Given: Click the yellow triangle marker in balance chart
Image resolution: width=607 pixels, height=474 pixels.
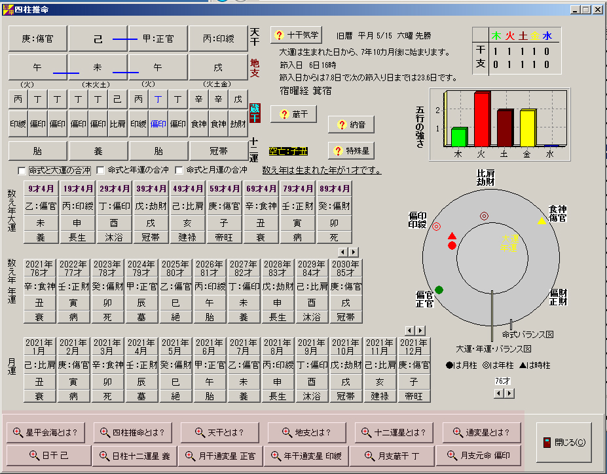Looking at the screenshot, I should pos(542,220).
